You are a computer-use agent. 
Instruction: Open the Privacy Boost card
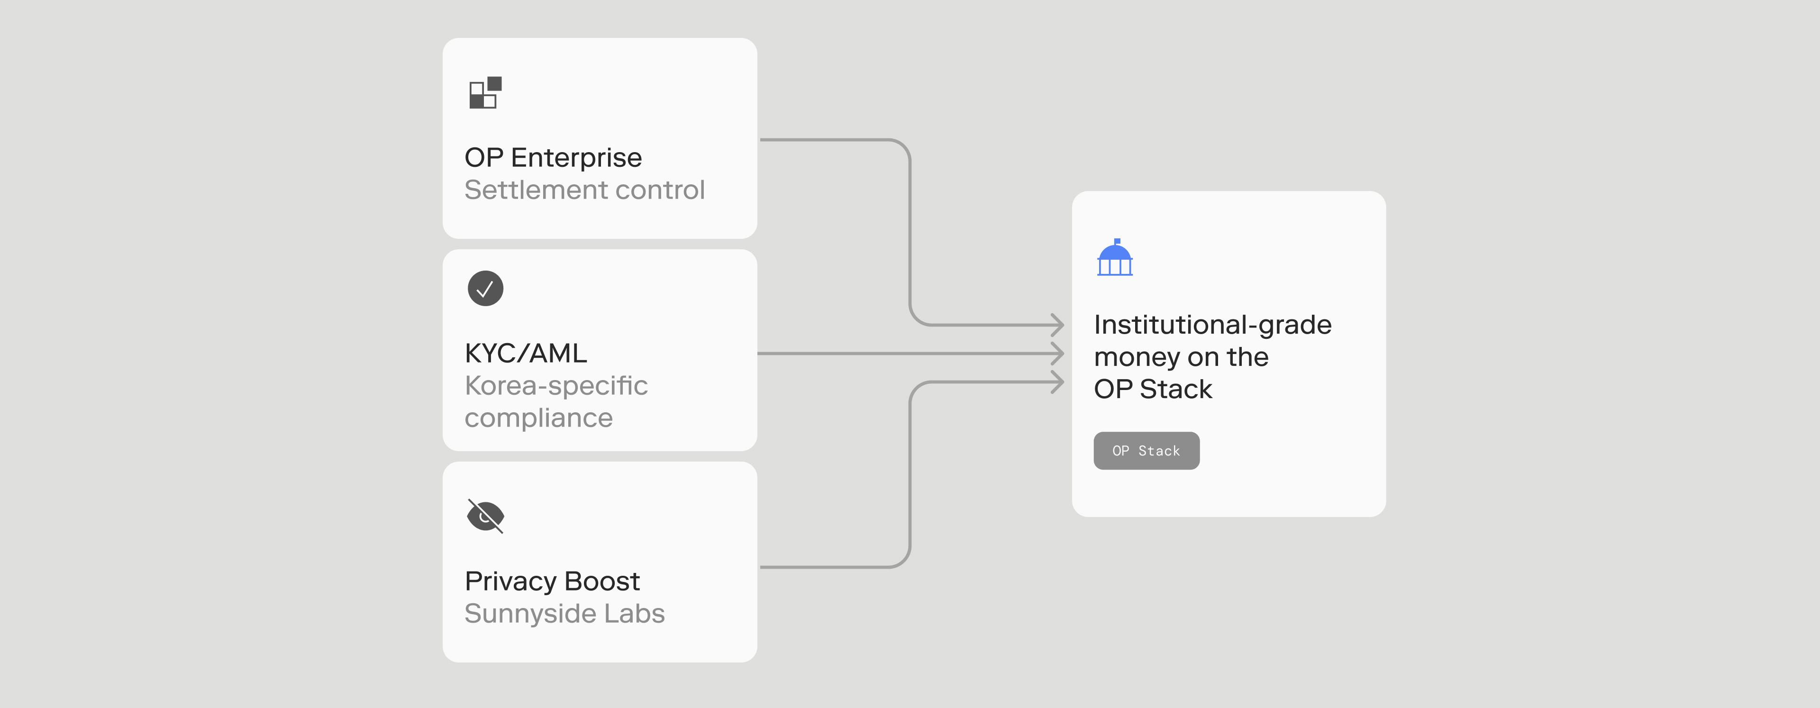(600, 563)
